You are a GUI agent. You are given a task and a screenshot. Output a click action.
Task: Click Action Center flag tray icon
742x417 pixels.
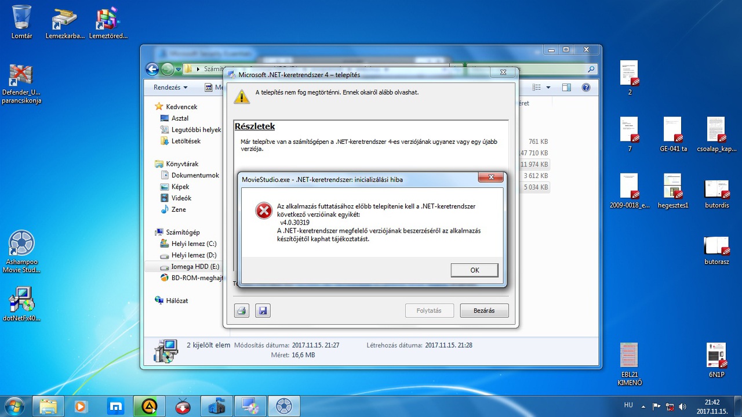pos(656,407)
